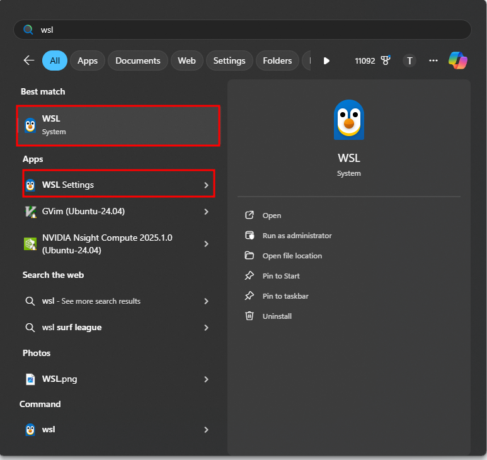
Task: Open 'wsl - See more search results'
Action: [x=118, y=301]
